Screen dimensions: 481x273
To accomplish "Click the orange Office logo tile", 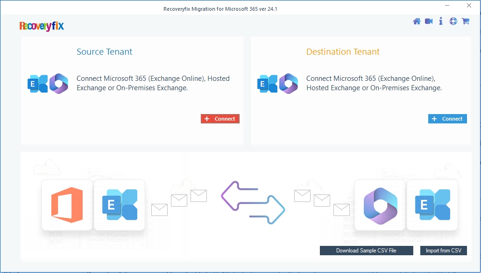I will (x=67, y=205).
